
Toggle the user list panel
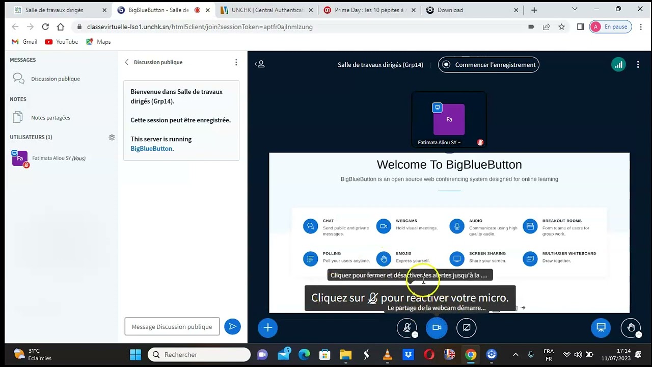click(260, 64)
